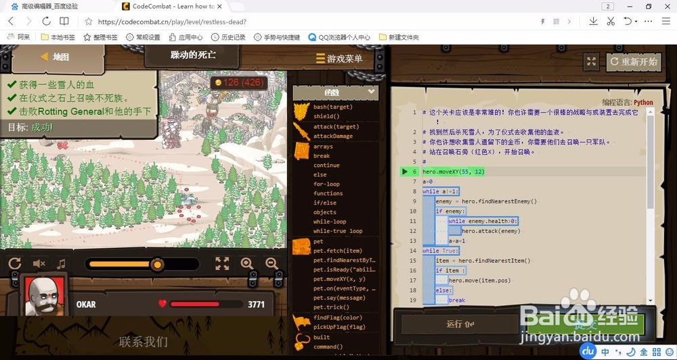Open the 联系我们 contact link
The image size is (677, 360).
tap(144, 342)
